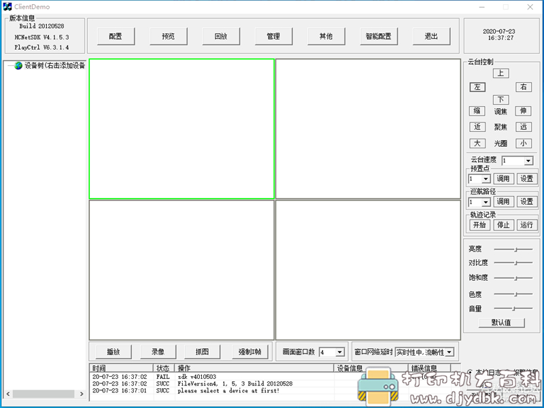The height and width of the screenshot is (408, 544).
Task: Click the 录像 record button
Action: pyautogui.click(x=158, y=352)
